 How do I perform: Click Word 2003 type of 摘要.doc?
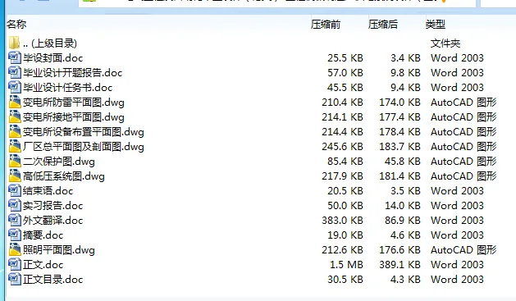tap(457, 235)
